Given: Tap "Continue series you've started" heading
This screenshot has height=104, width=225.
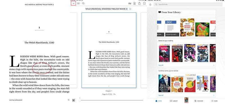Looking at the screenshot, I should tap(168, 71).
